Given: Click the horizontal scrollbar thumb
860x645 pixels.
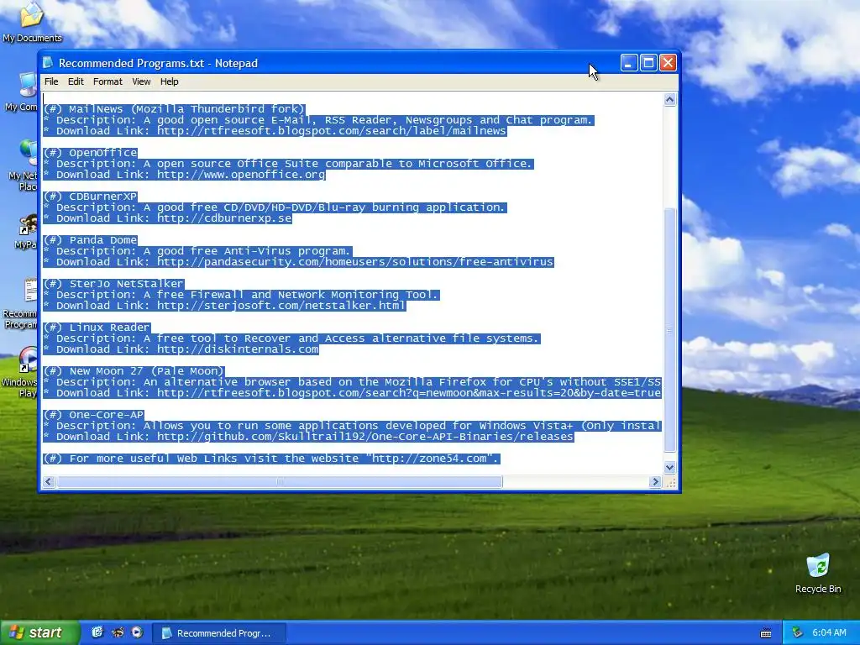Looking at the screenshot, I should click(x=280, y=481).
